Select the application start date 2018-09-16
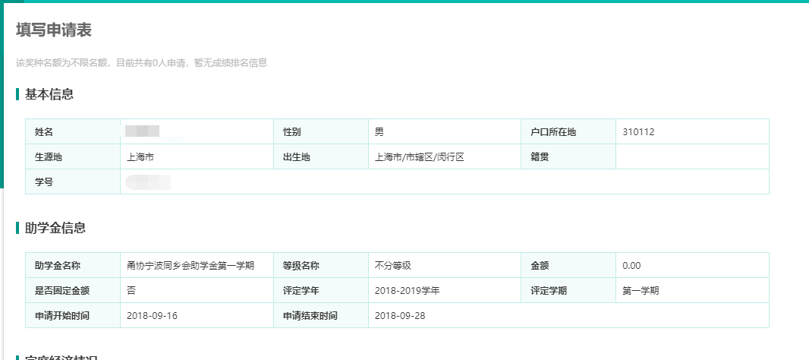 click(x=152, y=316)
